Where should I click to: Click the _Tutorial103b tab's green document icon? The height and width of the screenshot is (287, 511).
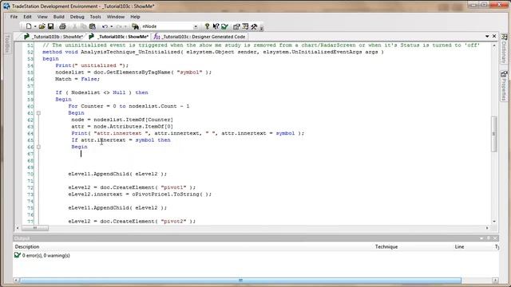[x=26, y=37]
